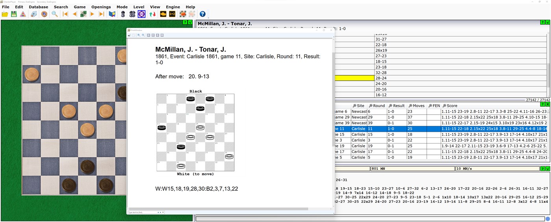Jump to first move of the game

pyautogui.click(x=65, y=14)
